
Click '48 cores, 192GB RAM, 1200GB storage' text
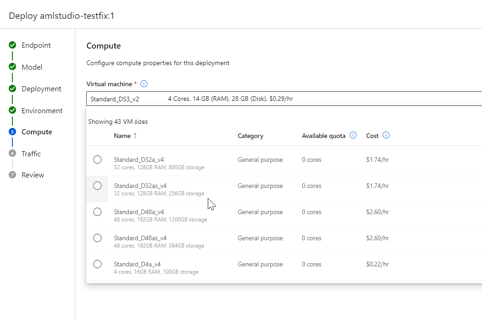pyautogui.click(x=161, y=220)
